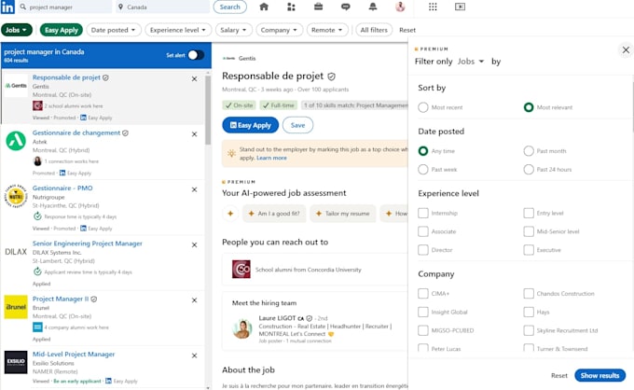Click the project manager search field

click(x=64, y=7)
